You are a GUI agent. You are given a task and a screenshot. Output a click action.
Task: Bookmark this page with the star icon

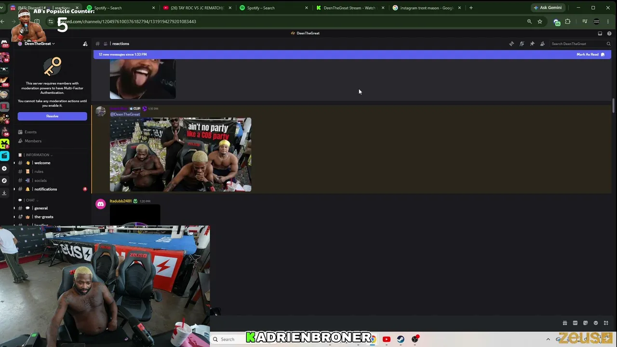(x=540, y=21)
